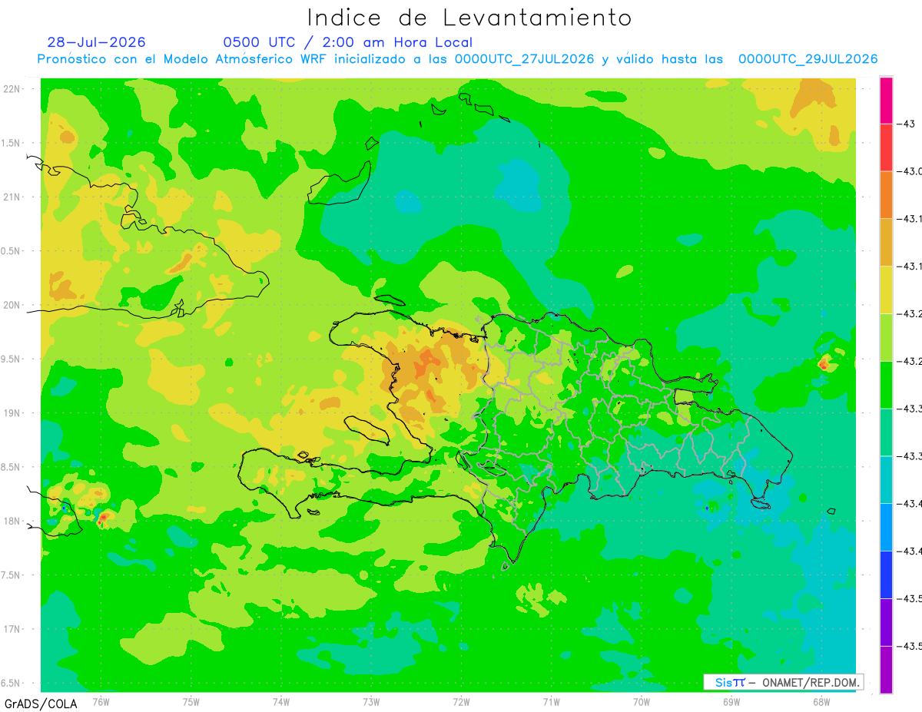This screenshot has width=922, height=712.
Task: Click the red legend color swatch
Action: coord(886,147)
